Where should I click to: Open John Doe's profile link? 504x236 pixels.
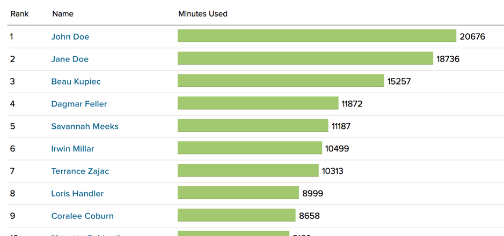point(70,36)
